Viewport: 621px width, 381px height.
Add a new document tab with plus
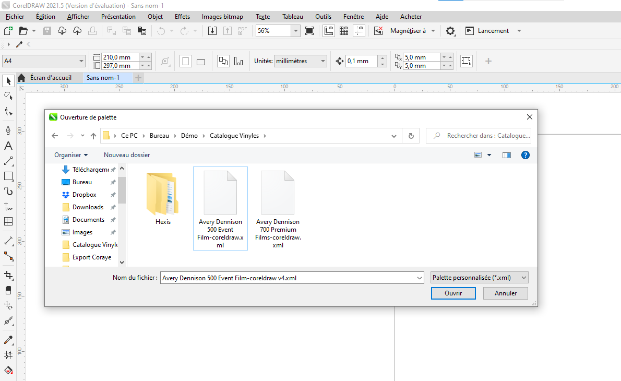pos(138,78)
